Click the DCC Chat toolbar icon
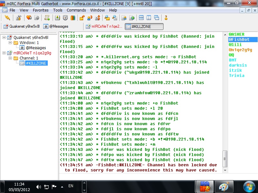 point(90,18)
